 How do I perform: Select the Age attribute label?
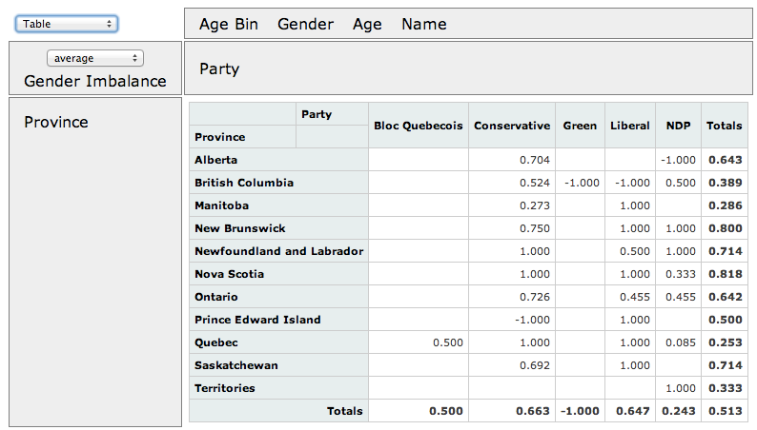tap(367, 25)
